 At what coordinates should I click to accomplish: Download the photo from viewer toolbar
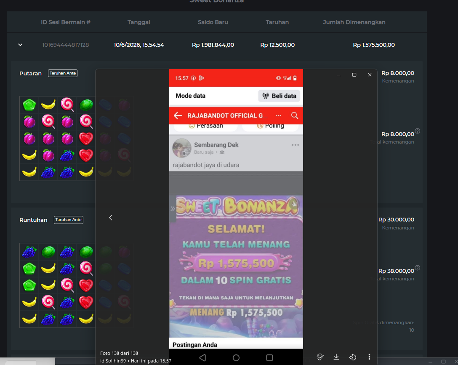pyautogui.click(x=336, y=357)
